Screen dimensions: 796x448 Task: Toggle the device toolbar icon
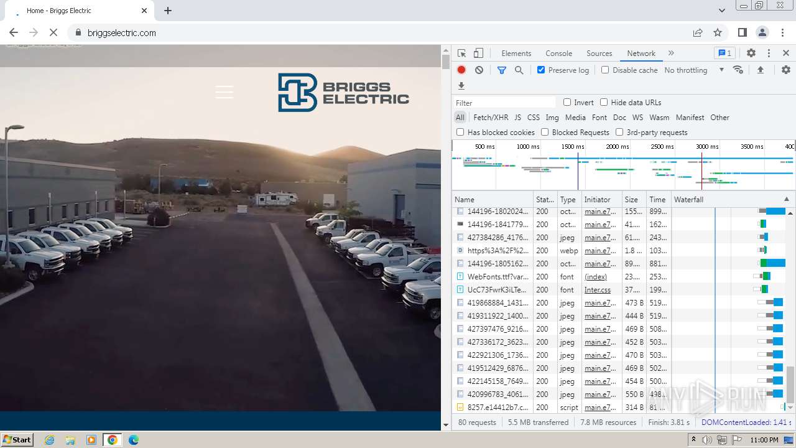[x=478, y=54]
